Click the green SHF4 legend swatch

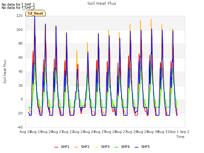coord(117,147)
